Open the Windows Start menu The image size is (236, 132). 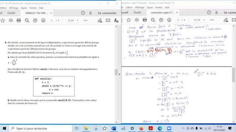tap(4, 128)
